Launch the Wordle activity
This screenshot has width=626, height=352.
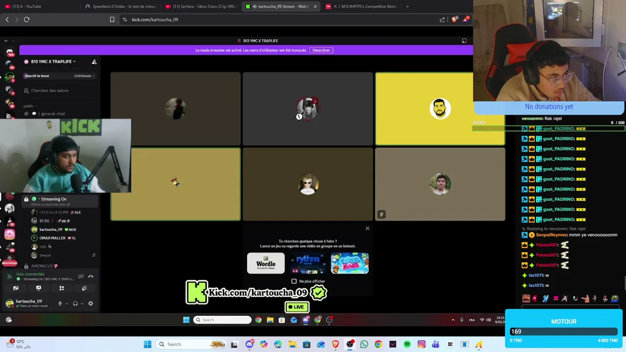pyautogui.click(x=266, y=264)
